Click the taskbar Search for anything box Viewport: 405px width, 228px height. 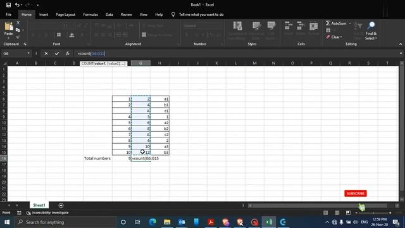click(65, 222)
